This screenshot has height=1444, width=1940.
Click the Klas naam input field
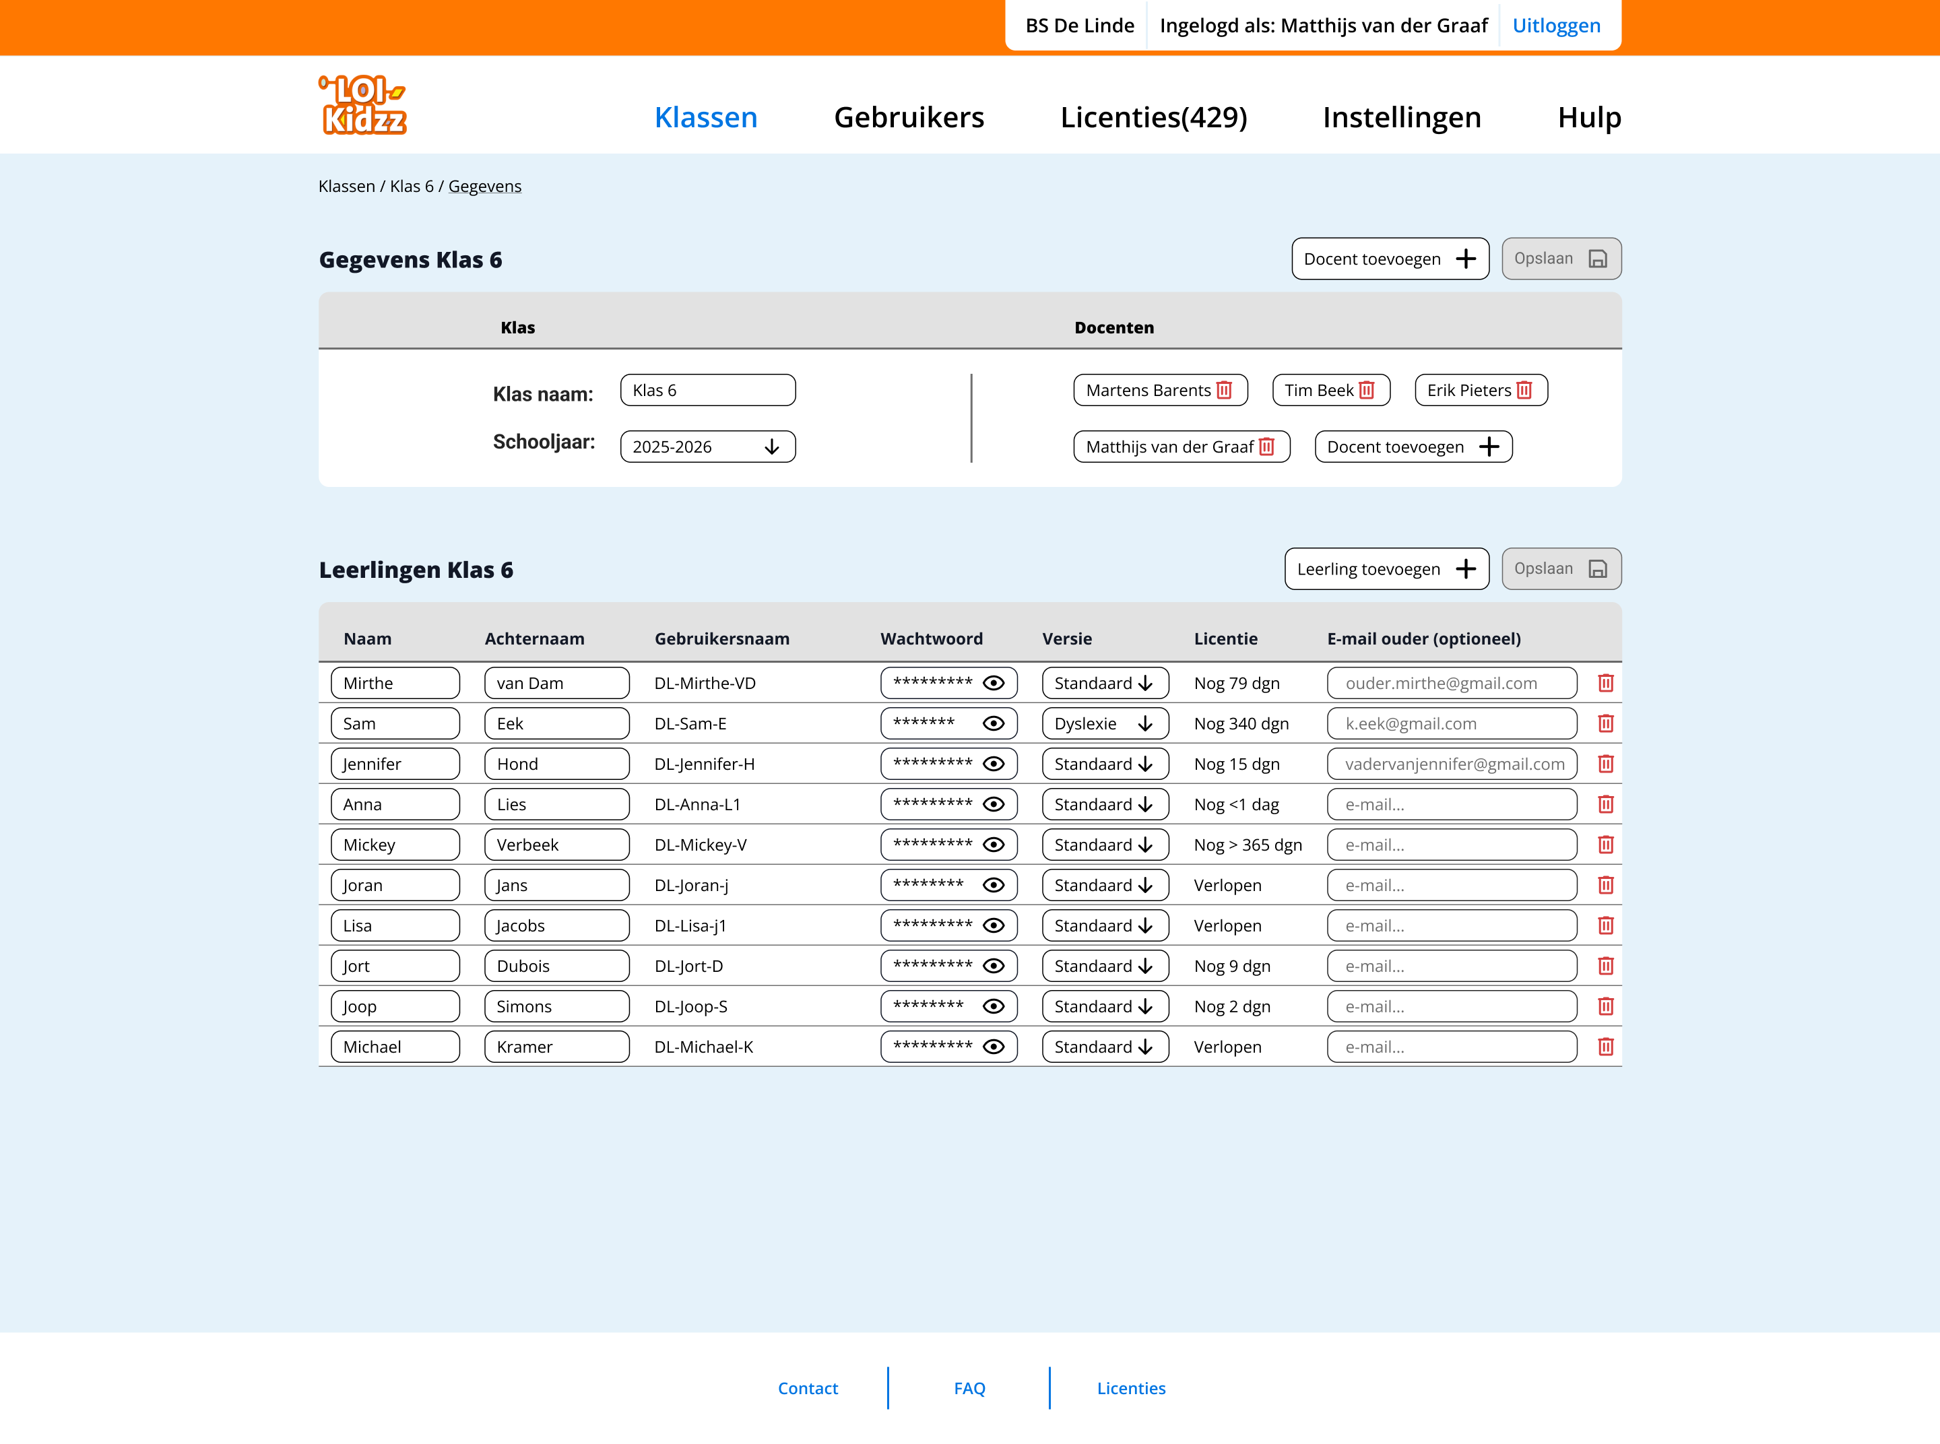[707, 390]
